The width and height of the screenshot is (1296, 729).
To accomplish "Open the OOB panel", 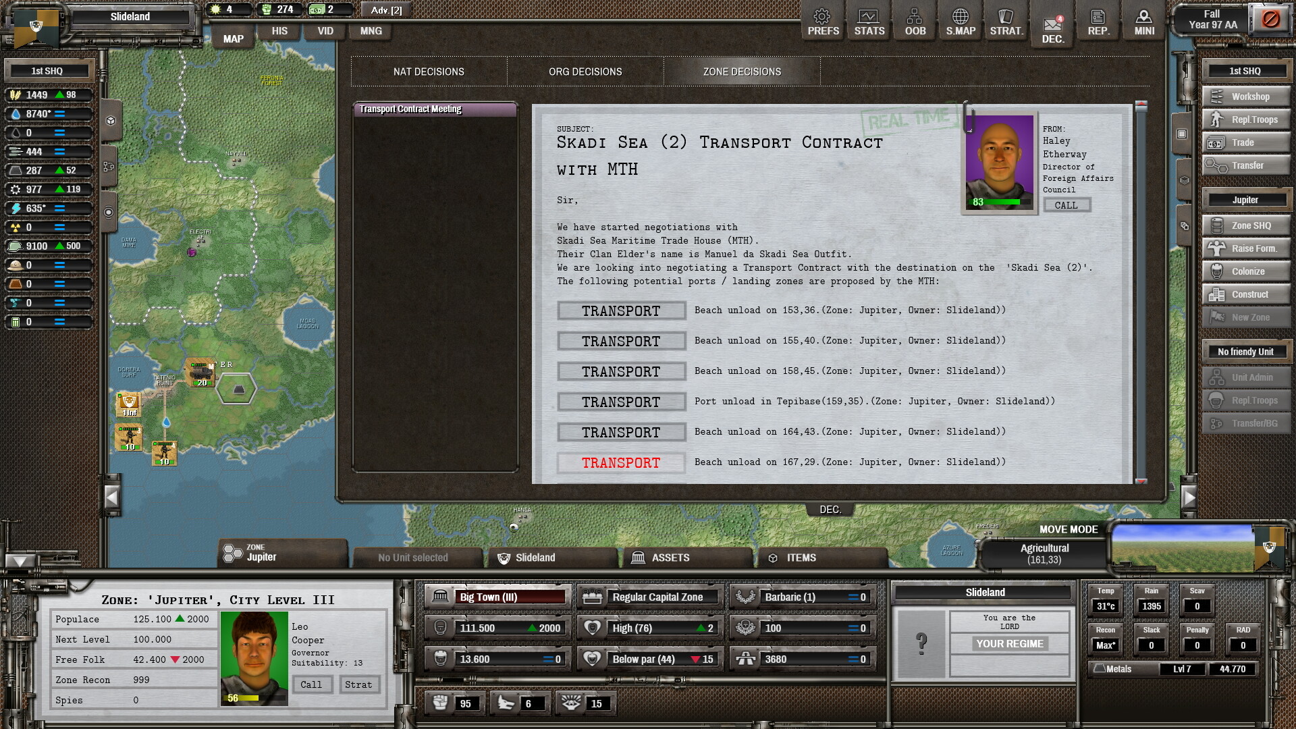I will [x=914, y=20].
